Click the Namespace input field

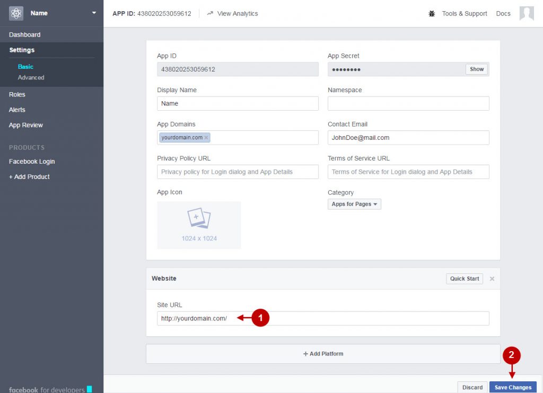tap(408, 103)
